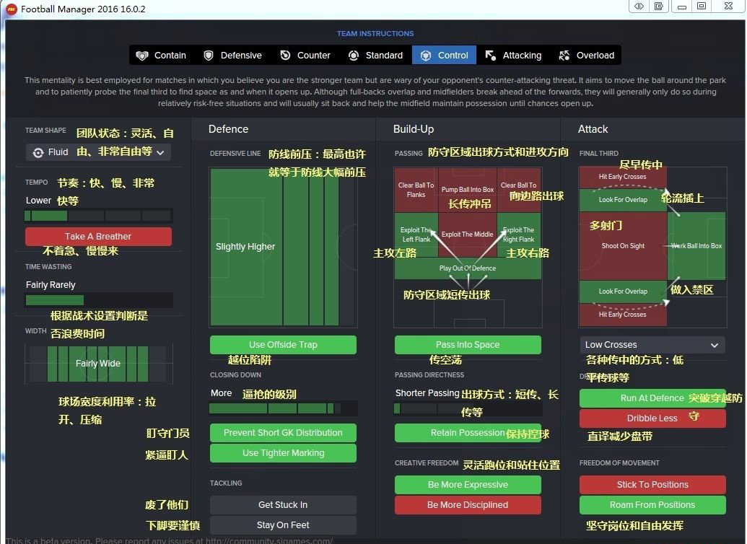The height and width of the screenshot is (544, 747).
Task: Select right Clear Ball To Flanks zone
Action: (519, 190)
